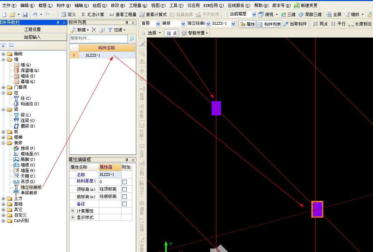373x252 pixels.
Task: Collapse the 装修 tree folder
Action: tap(3, 143)
